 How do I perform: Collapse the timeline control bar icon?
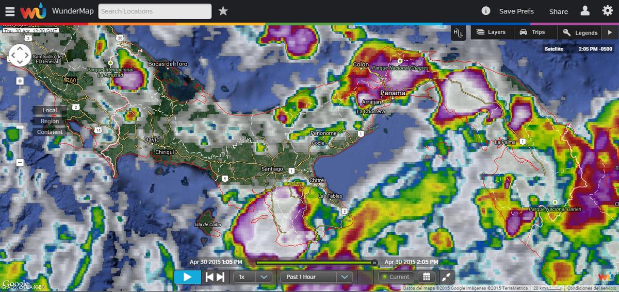(x=446, y=277)
